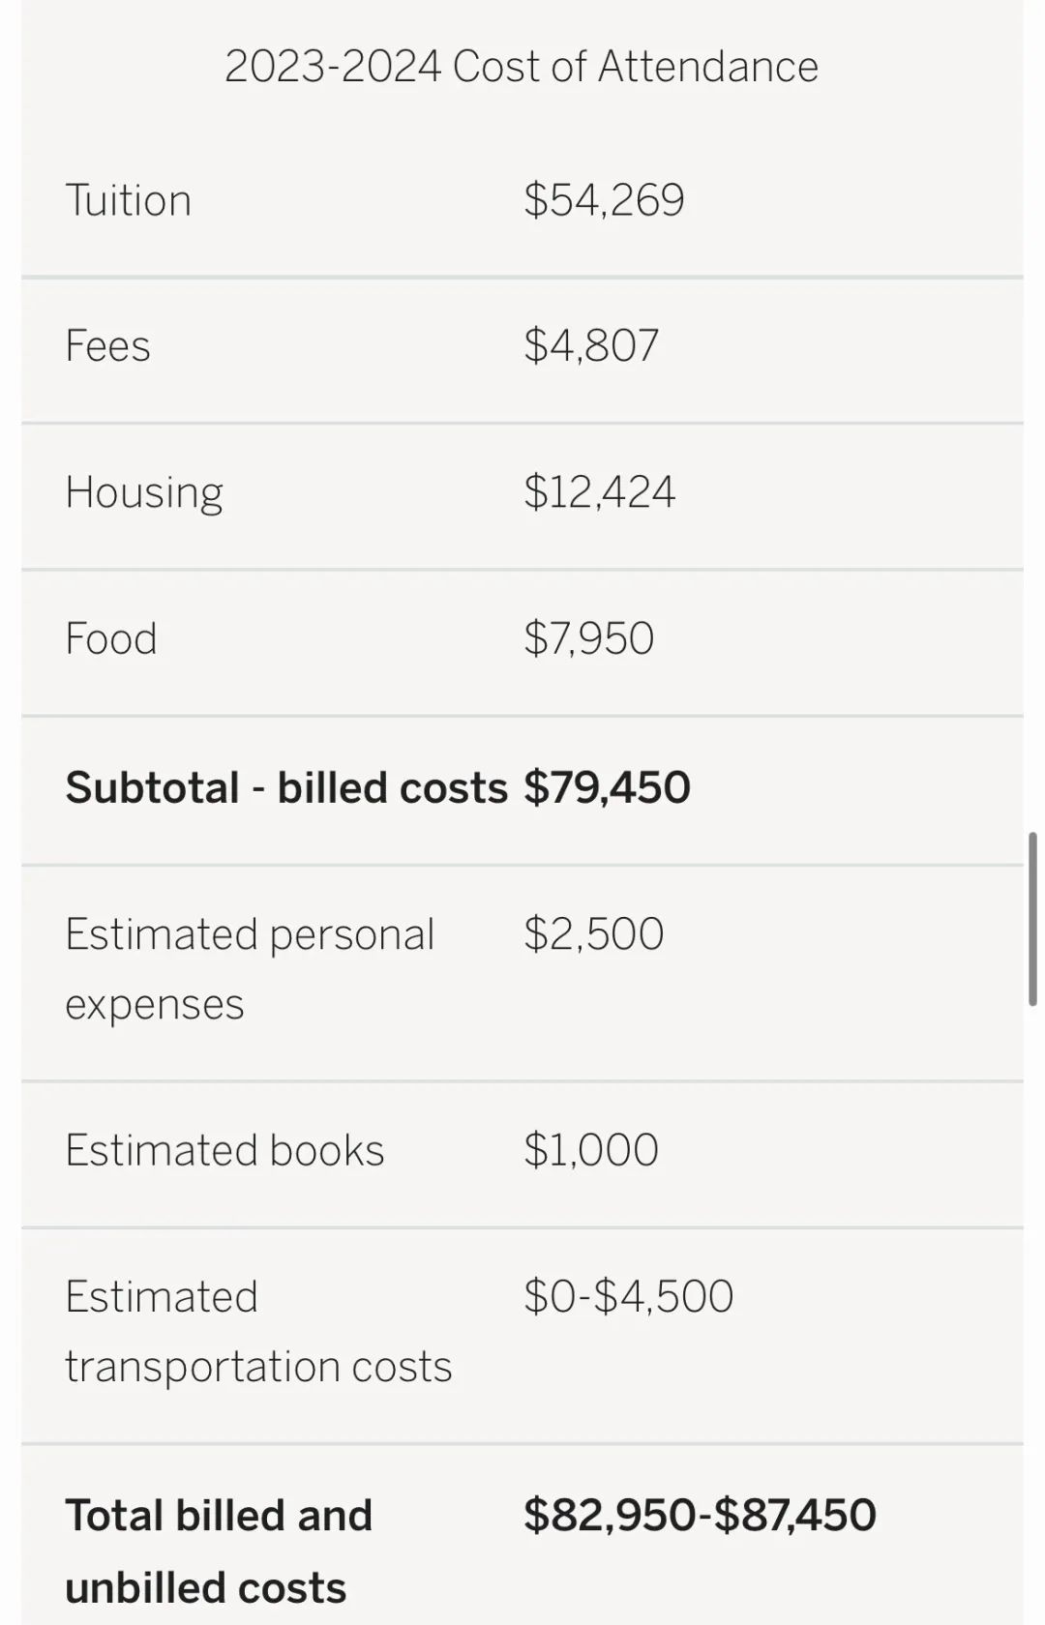Image resolution: width=1045 pixels, height=1625 pixels.
Task: Click the $12,424 housing amount
Action: pyautogui.click(x=599, y=491)
